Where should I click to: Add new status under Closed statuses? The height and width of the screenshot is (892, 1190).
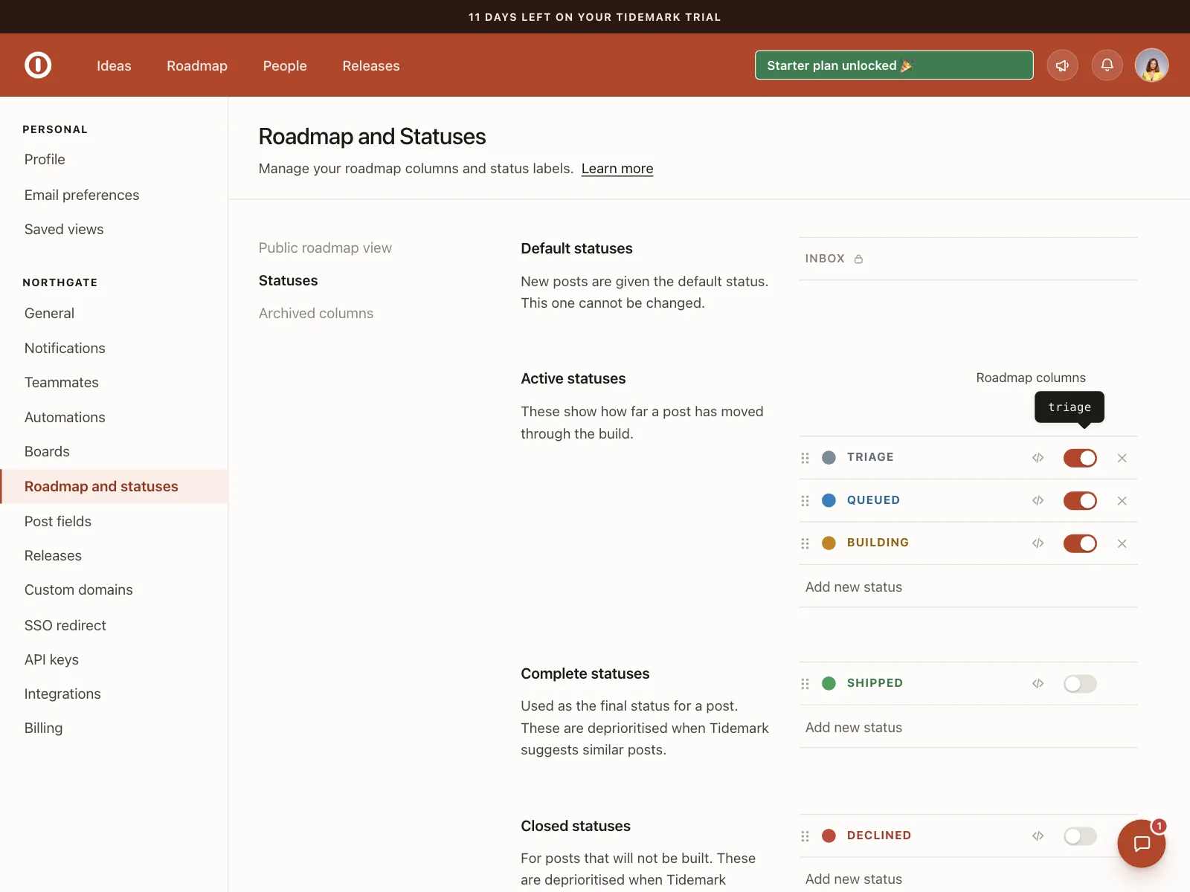coord(854,879)
